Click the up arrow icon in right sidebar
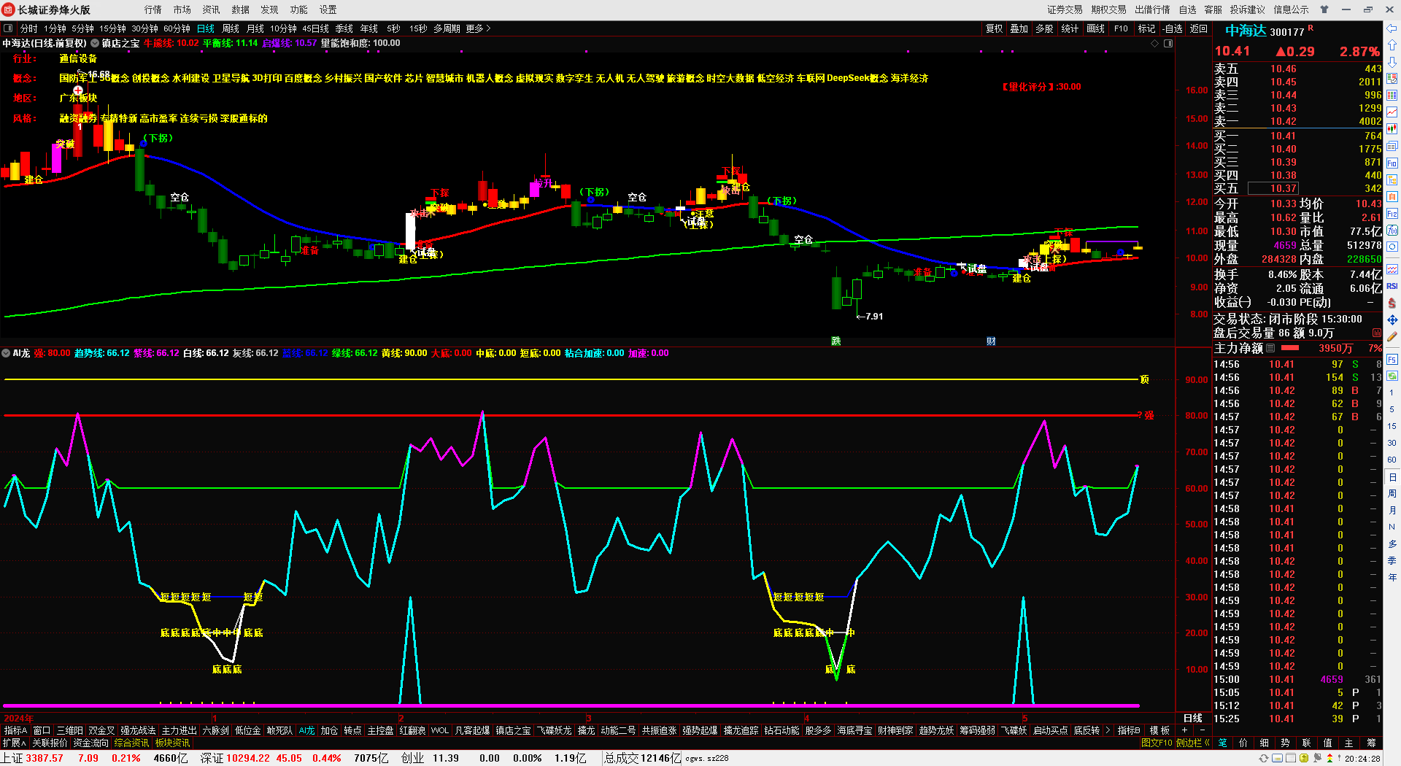 point(1392,45)
